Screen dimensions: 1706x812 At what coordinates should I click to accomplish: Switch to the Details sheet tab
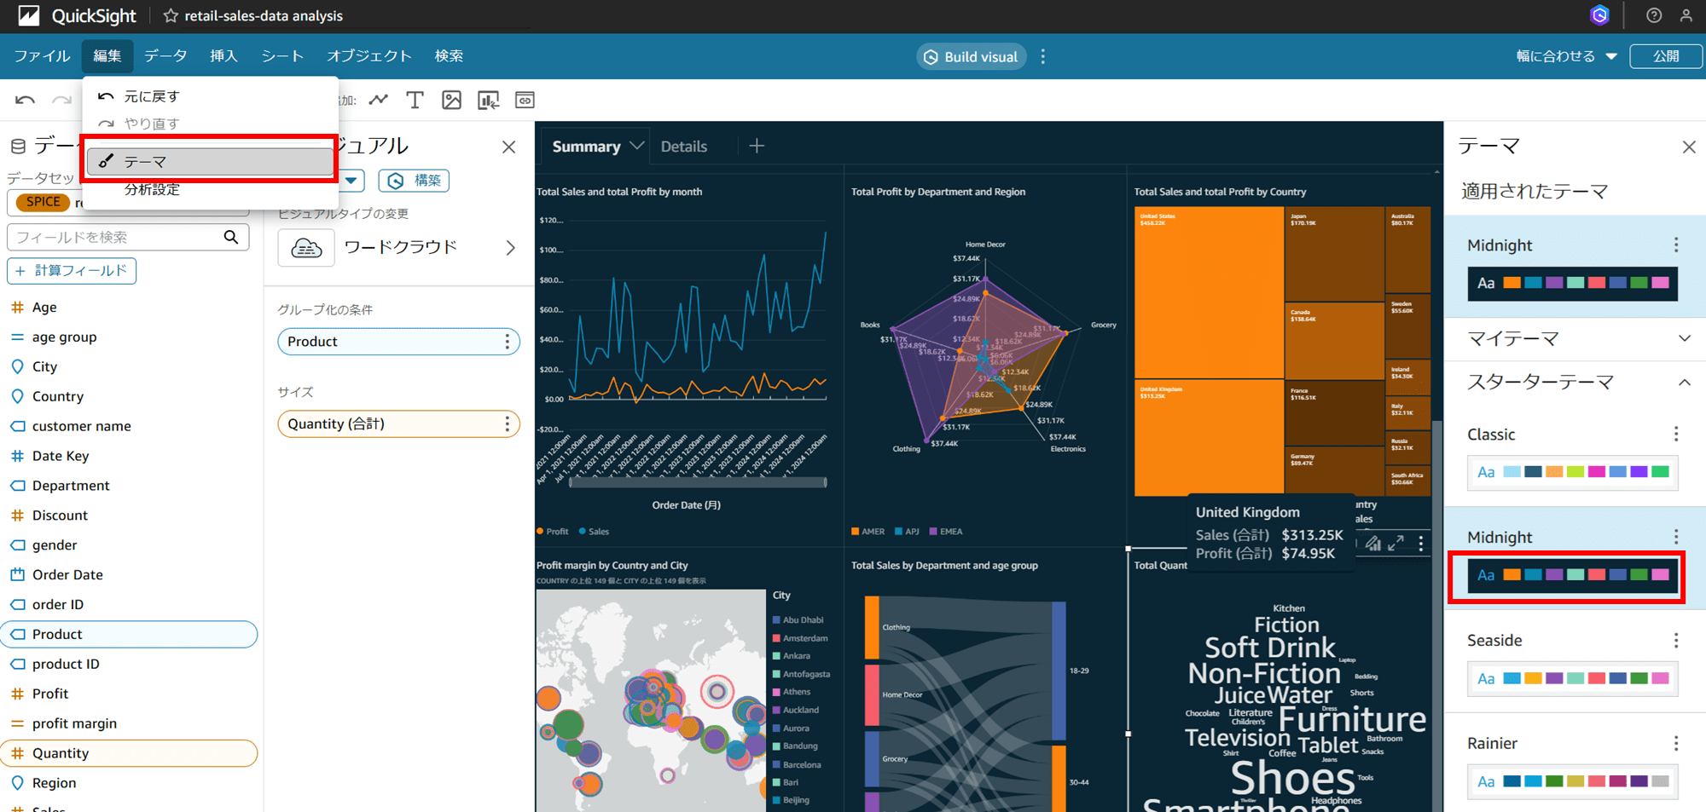pyautogui.click(x=684, y=147)
